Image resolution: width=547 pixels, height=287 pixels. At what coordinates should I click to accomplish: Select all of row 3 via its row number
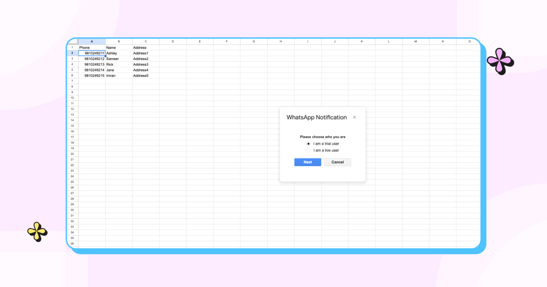click(x=72, y=59)
